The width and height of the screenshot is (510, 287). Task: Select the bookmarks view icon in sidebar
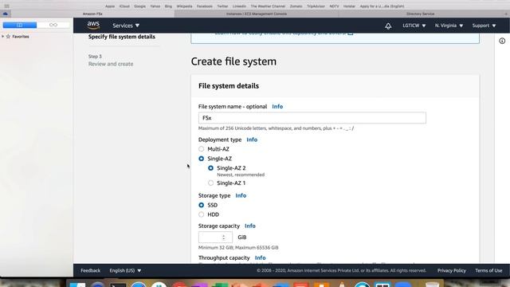20,25
